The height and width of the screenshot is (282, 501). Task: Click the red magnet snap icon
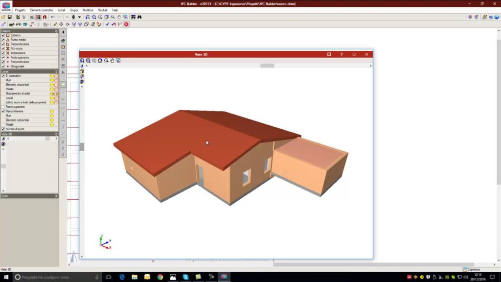point(45,17)
